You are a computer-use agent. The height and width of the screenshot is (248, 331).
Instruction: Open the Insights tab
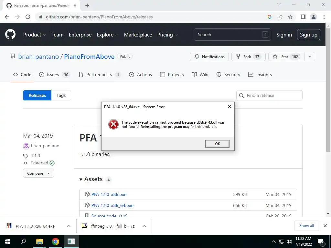[x=260, y=75]
